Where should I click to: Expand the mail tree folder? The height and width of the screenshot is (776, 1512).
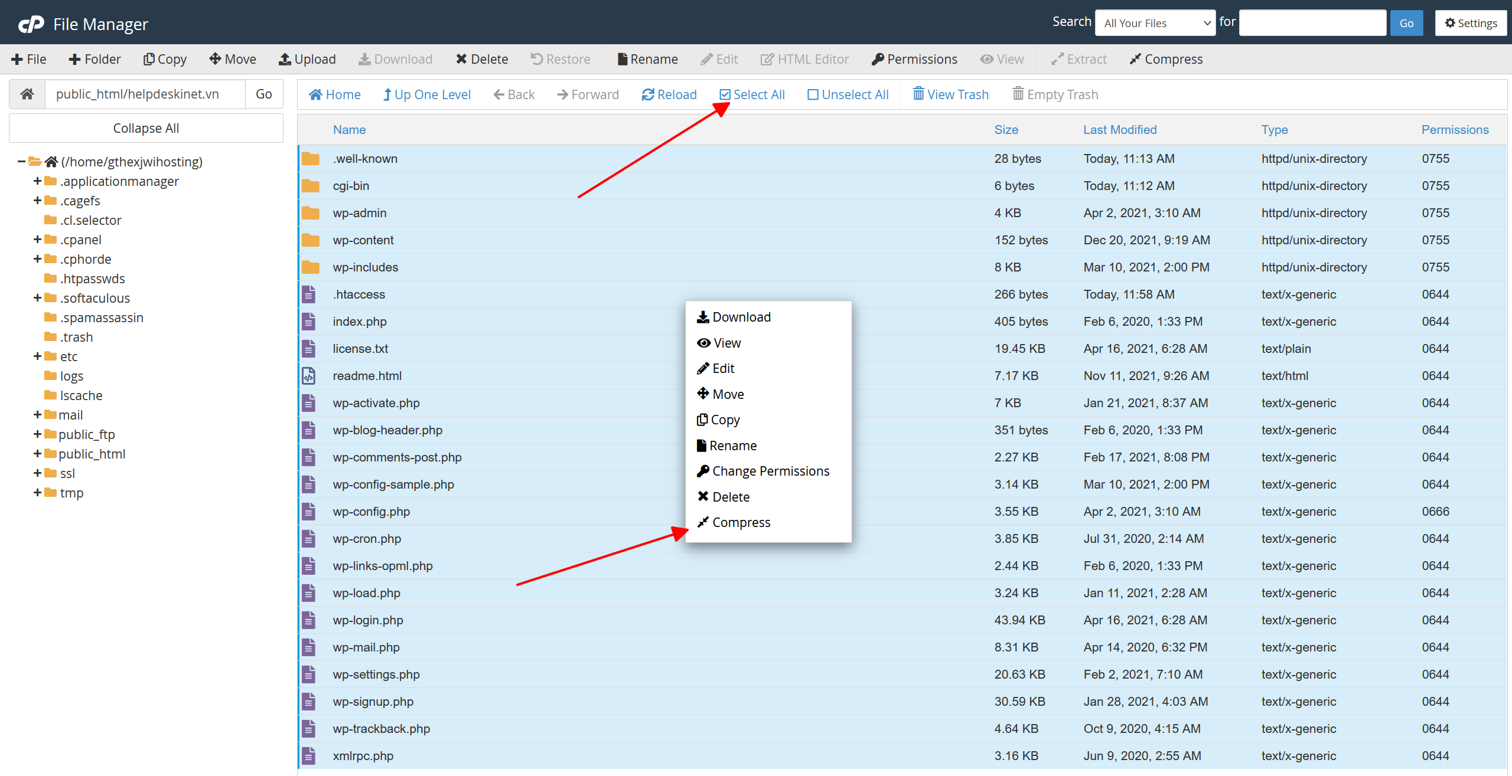point(37,415)
